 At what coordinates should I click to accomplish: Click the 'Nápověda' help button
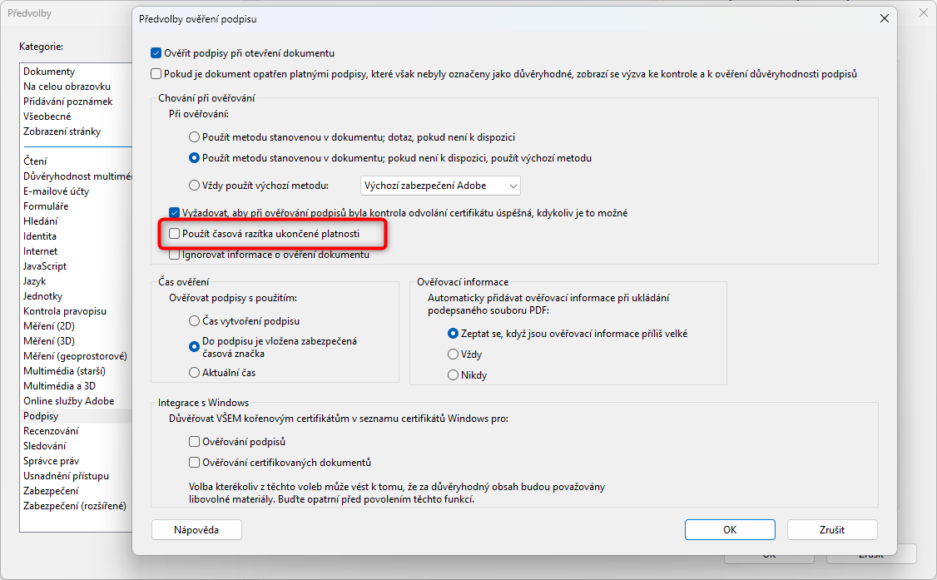pyautogui.click(x=196, y=529)
